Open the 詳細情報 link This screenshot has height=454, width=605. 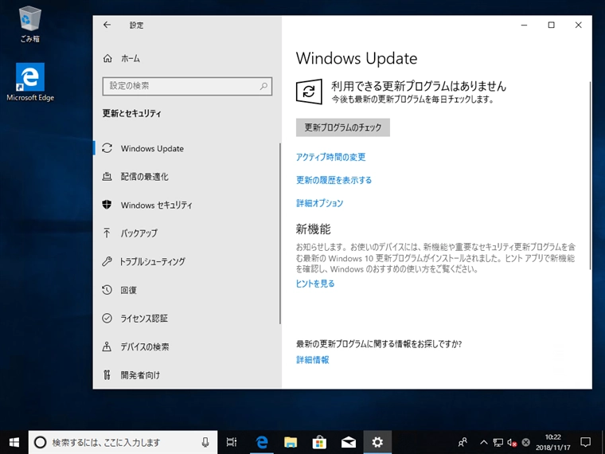point(313,360)
